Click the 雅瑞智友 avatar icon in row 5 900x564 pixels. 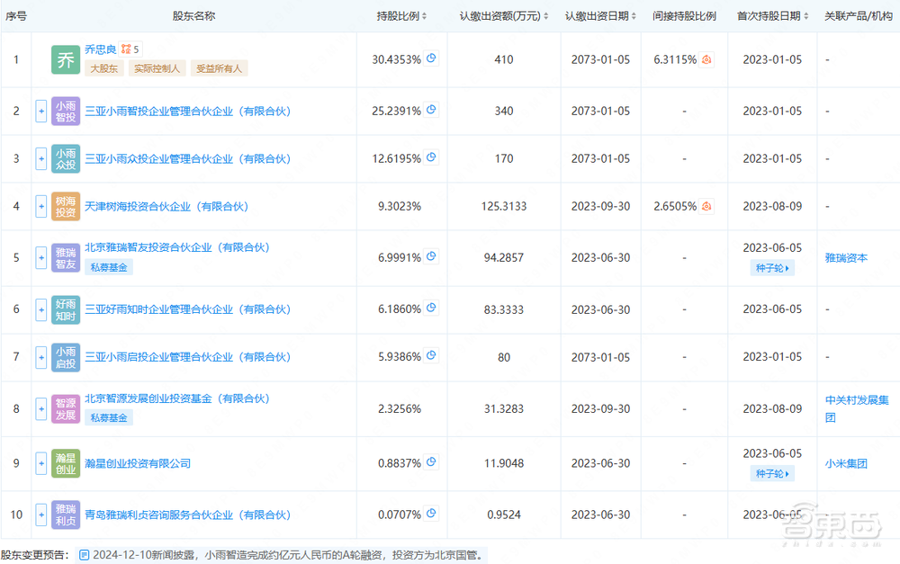(64, 257)
